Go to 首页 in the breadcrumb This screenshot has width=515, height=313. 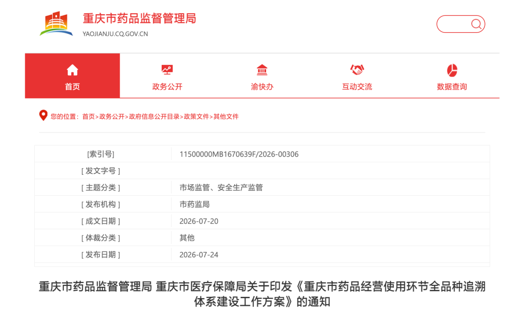pyautogui.click(x=88, y=116)
